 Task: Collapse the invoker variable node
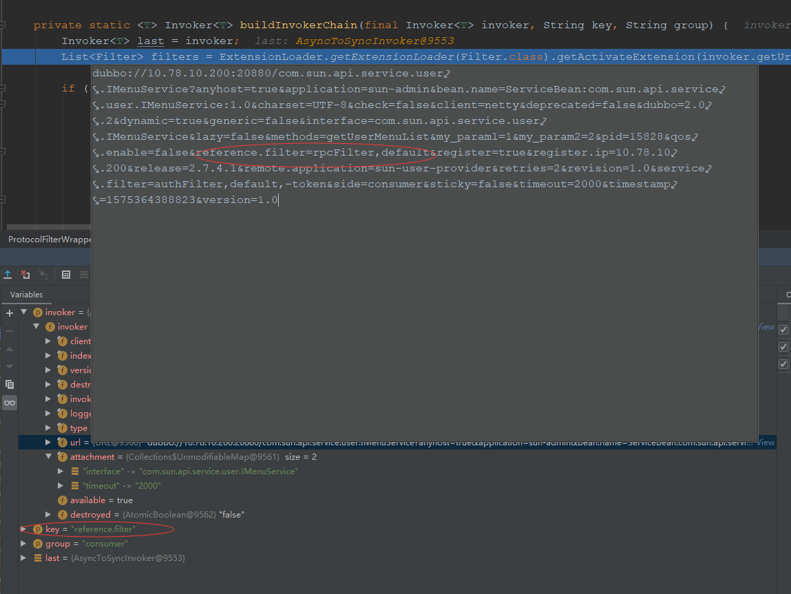[x=24, y=312]
